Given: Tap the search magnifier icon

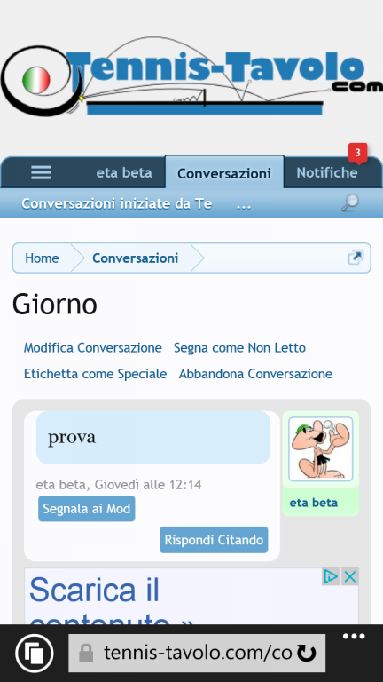Looking at the screenshot, I should click(349, 203).
